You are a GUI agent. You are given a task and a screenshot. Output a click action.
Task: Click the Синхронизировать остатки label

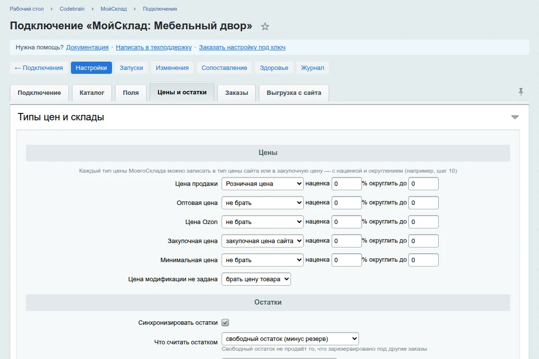pos(178,323)
